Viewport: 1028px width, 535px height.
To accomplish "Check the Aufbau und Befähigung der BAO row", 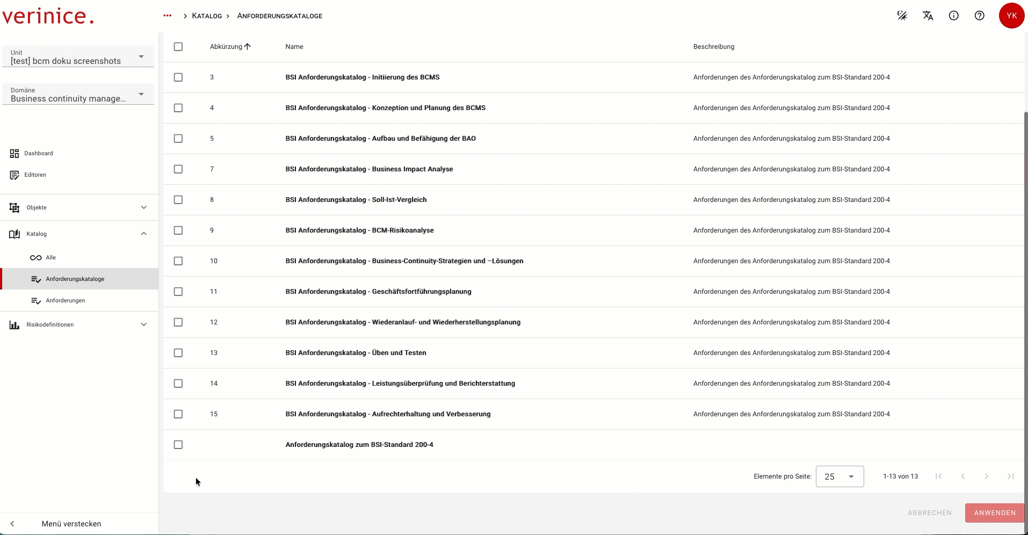I will click(x=178, y=139).
